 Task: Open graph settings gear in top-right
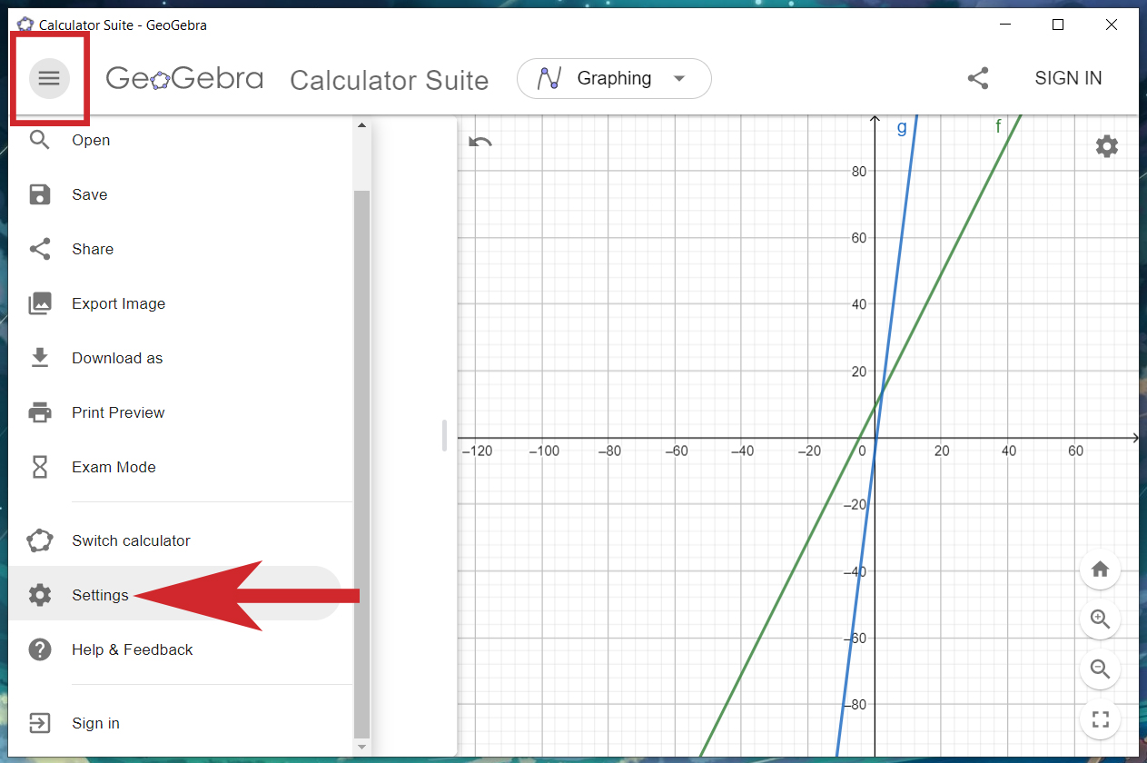[1106, 146]
